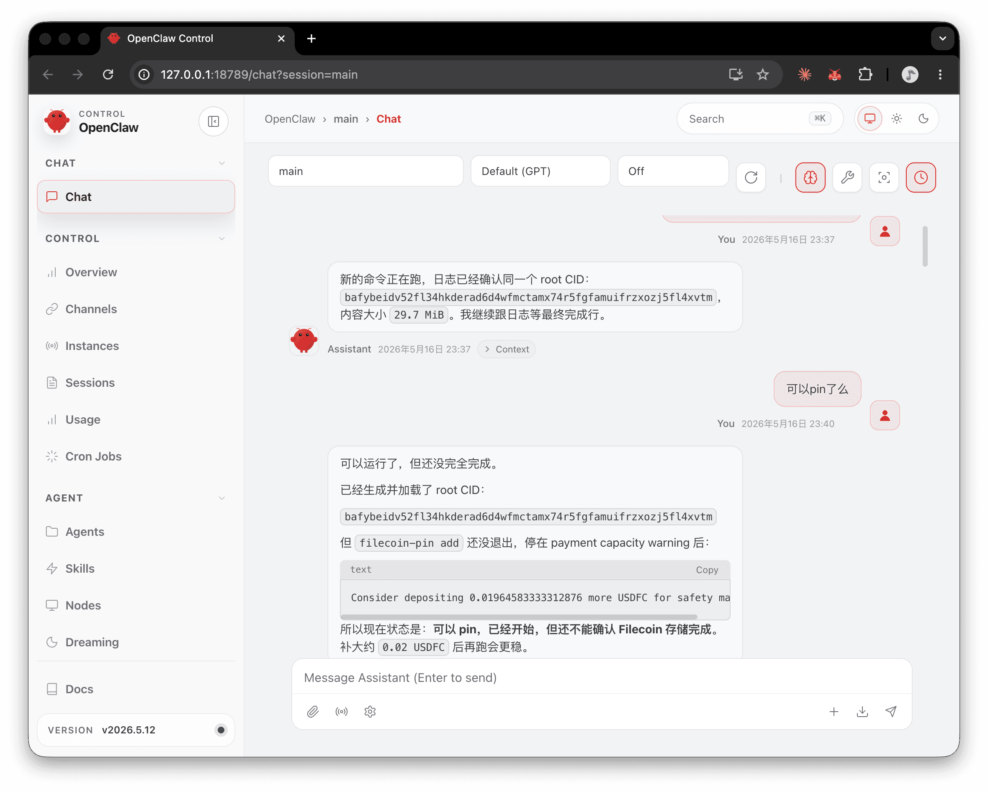988x792 pixels.
Task: Open Chrome extensions puzzle icon
Action: (x=865, y=74)
